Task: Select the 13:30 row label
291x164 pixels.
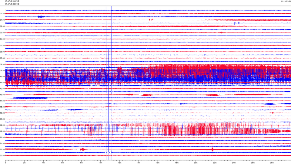Action: tap(2, 95)
